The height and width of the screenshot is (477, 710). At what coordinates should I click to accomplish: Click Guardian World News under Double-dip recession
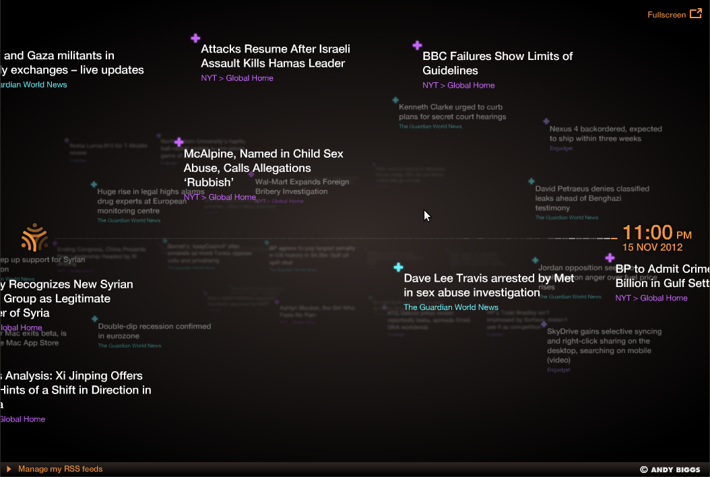pyautogui.click(x=129, y=346)
